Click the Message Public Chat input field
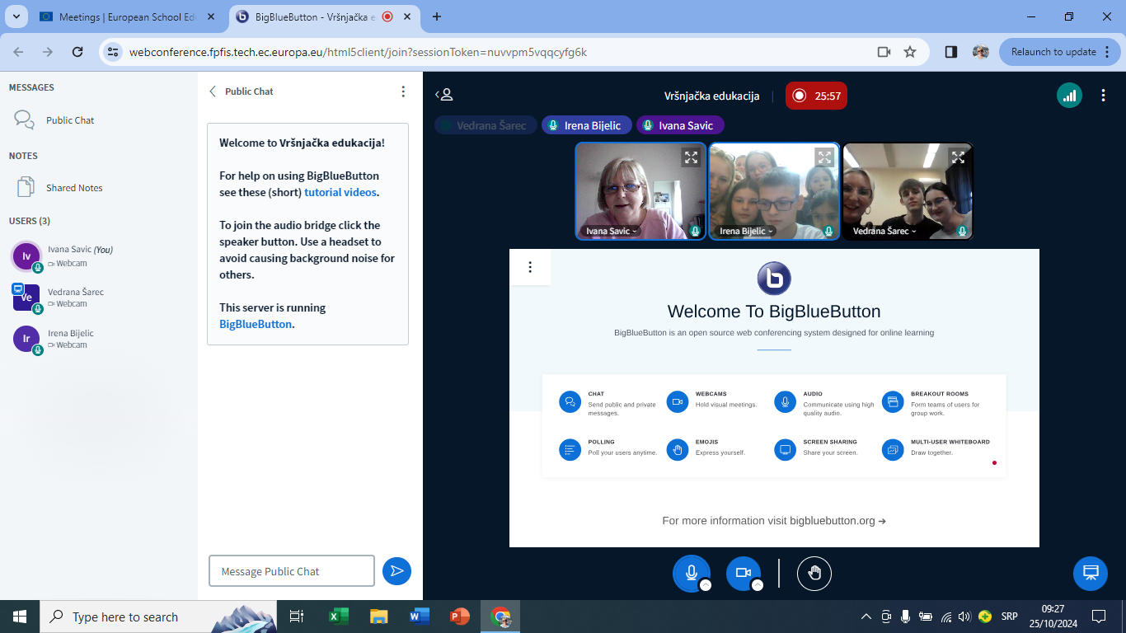1126x633 pixels. coord(292,571)
